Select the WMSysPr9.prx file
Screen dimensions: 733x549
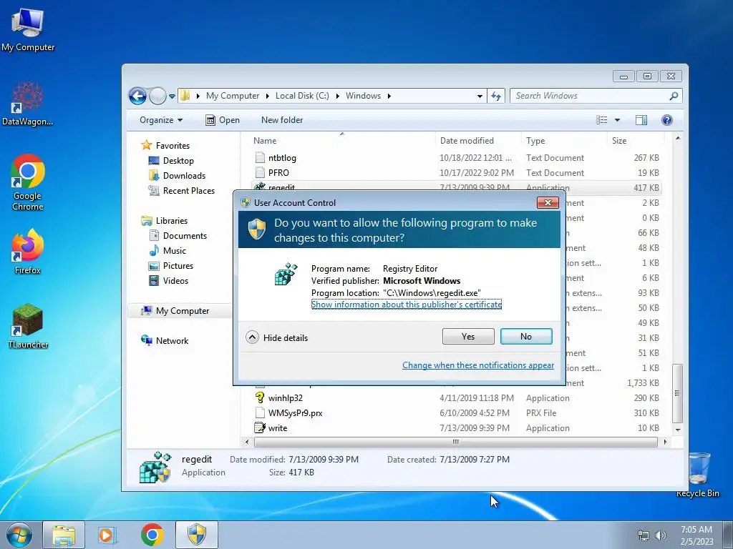pyautogui.click(x=295, y=413)
